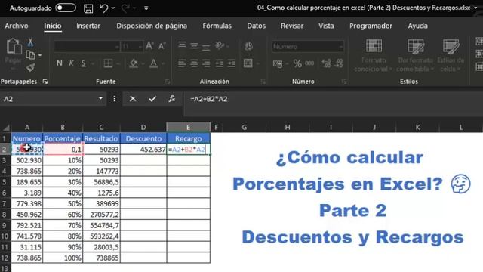Click the Merge and center icon

[x=248, y=63]
